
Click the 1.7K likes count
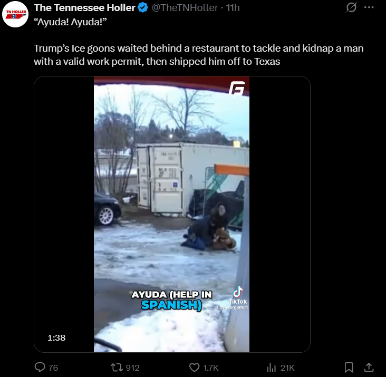point(211,368)
